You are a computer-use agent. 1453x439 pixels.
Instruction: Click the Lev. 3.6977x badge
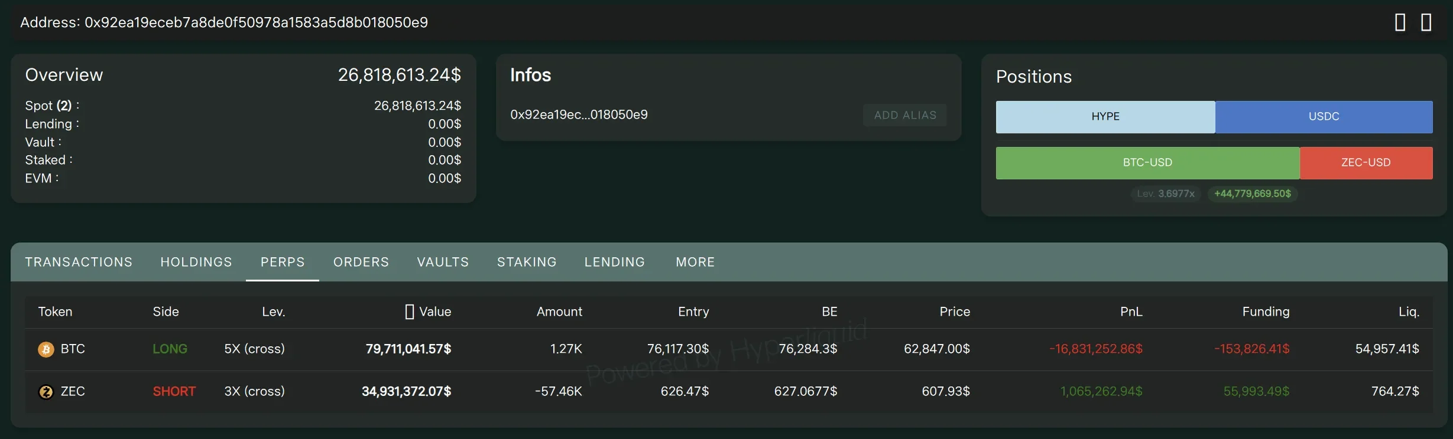click(x=1166, y=194)
